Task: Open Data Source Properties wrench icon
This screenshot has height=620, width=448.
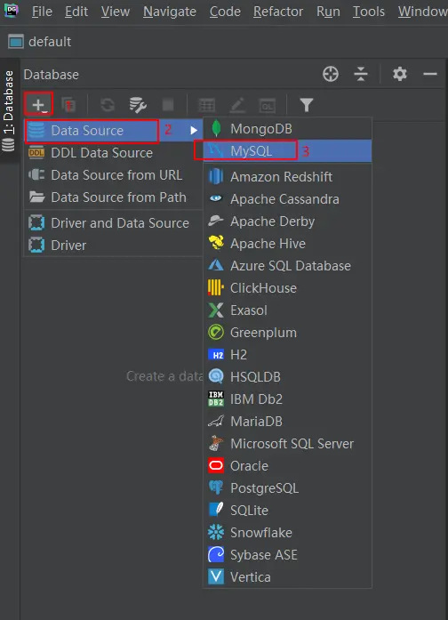Action: tap(138, 105)
